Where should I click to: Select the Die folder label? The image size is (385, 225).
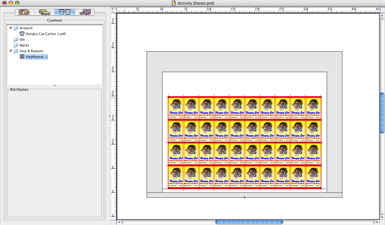22,39
